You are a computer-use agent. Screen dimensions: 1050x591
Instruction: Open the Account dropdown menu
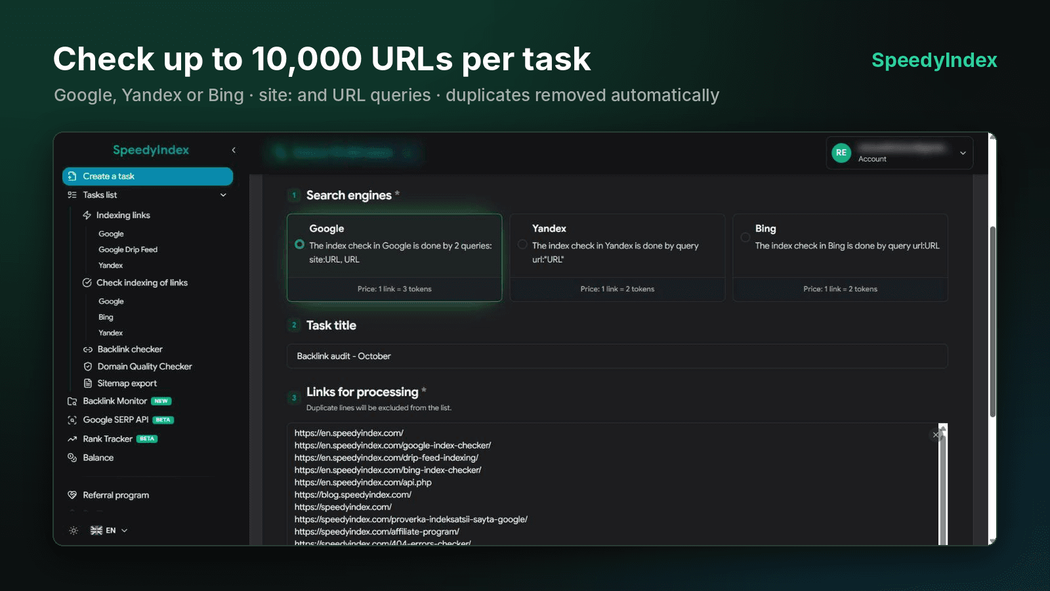pyautogui.click(x=899, y=152)
